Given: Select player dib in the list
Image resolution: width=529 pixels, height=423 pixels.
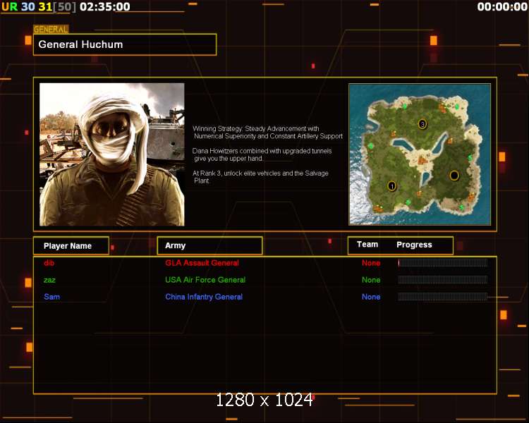Looking at the screenshot, I should click(49, 263).
